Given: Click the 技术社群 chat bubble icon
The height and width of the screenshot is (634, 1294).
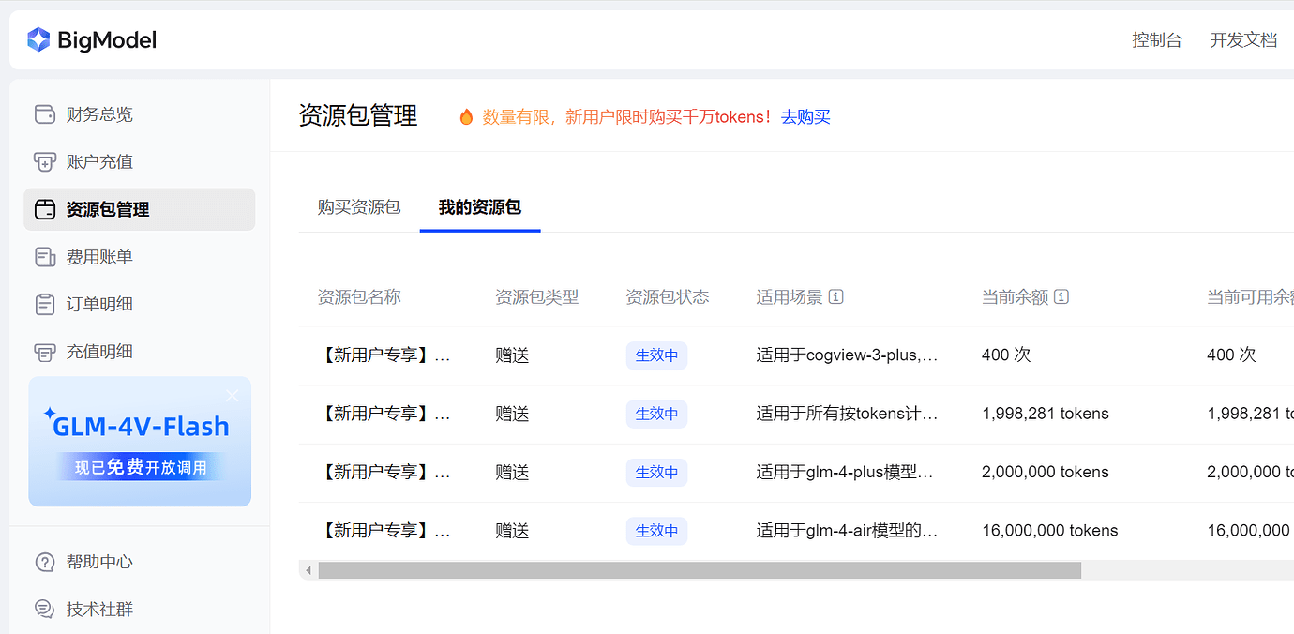Looking at the screenshot, I should [44, 610].
